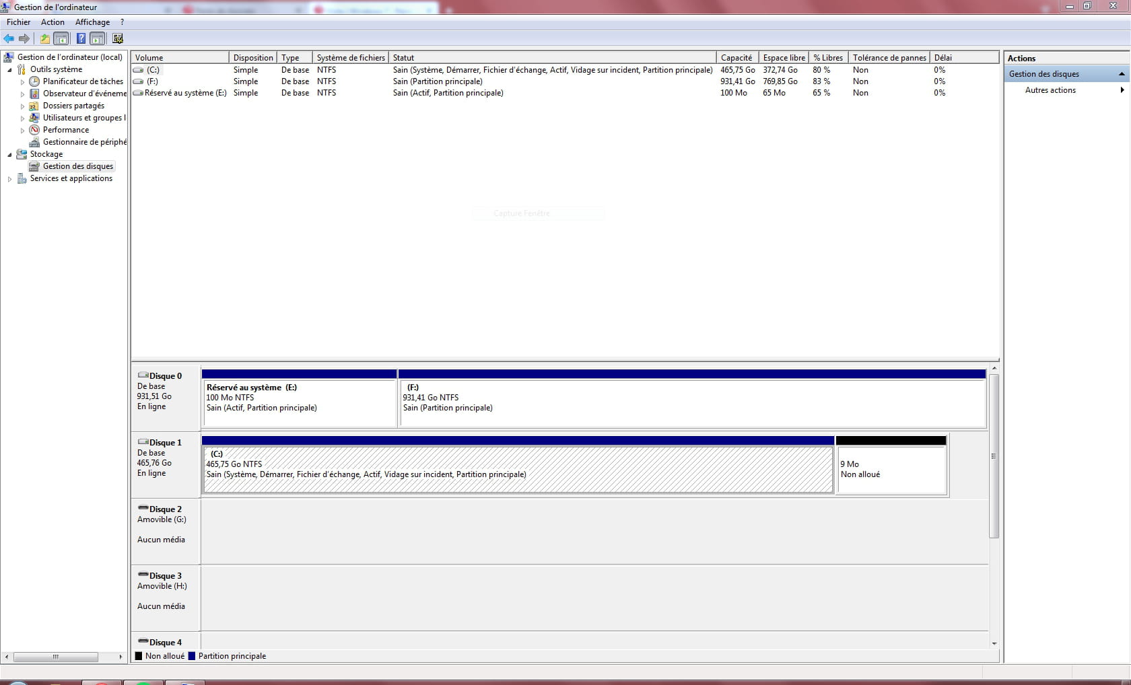Click the Up one level folder icon
Viewport: 1131px width, 685px height.
coord(45,39)
